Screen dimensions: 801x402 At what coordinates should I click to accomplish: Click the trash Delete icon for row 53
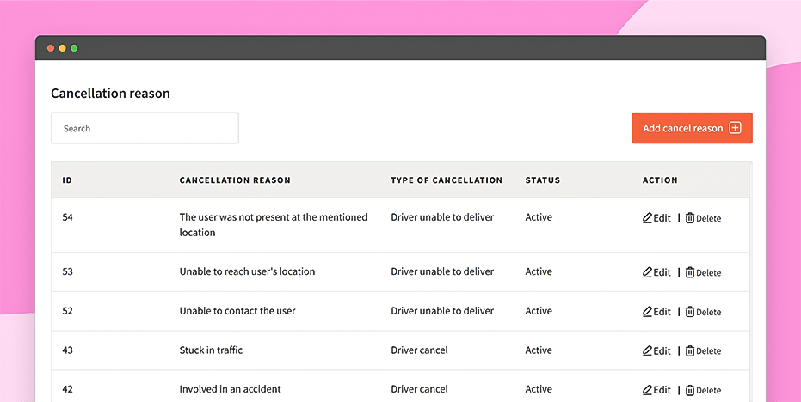[690, 272]
